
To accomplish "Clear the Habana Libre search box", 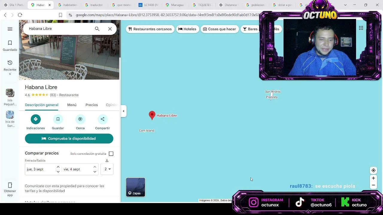I will pyautogui.click(x=110, y=29).
